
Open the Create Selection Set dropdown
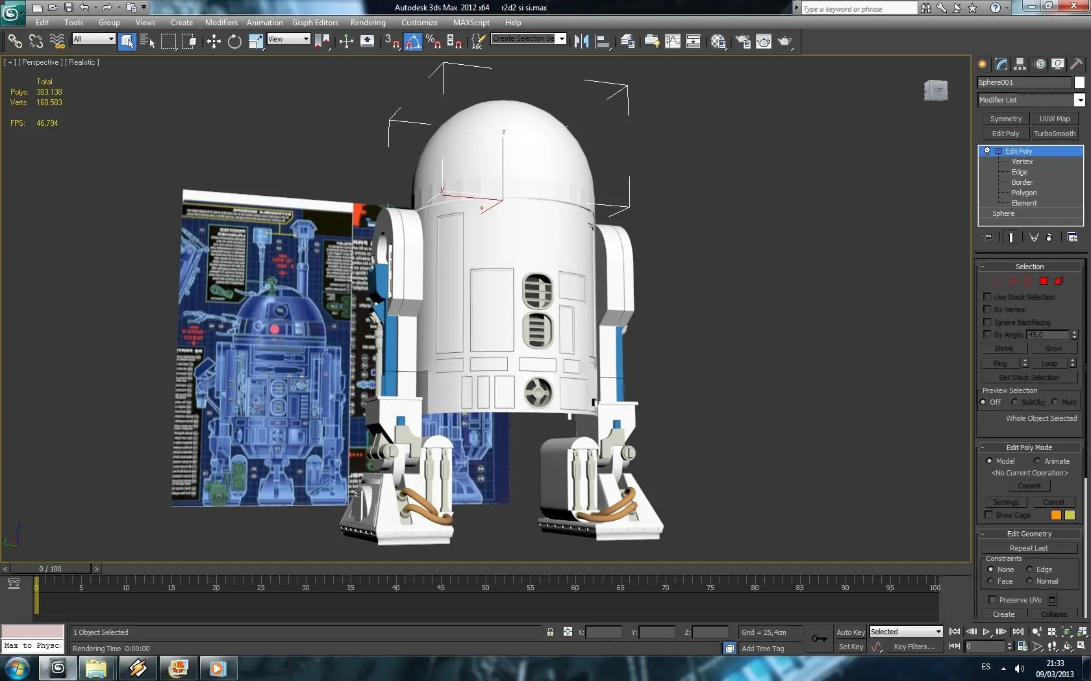tap(562, 38)
